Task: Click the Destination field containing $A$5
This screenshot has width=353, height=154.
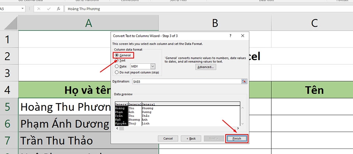Action: (x=187, y=82)
